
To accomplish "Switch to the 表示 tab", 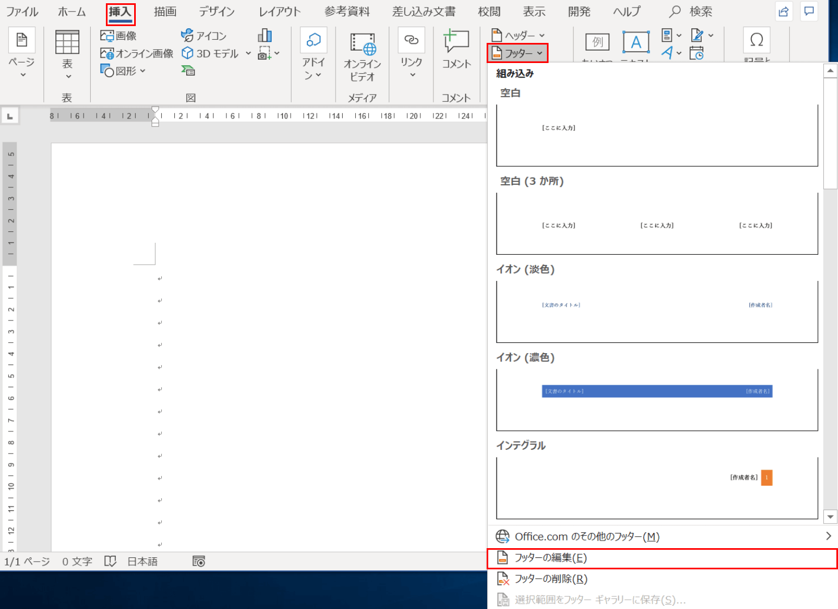I will pos(534,11).
